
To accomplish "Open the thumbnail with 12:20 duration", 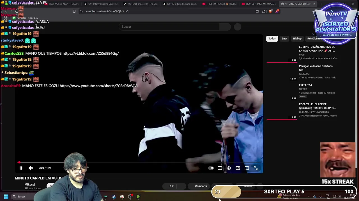I will tap(282, 73).
